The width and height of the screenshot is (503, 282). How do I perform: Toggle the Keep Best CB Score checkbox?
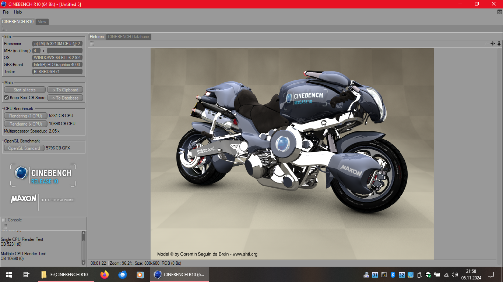[6, 98]
